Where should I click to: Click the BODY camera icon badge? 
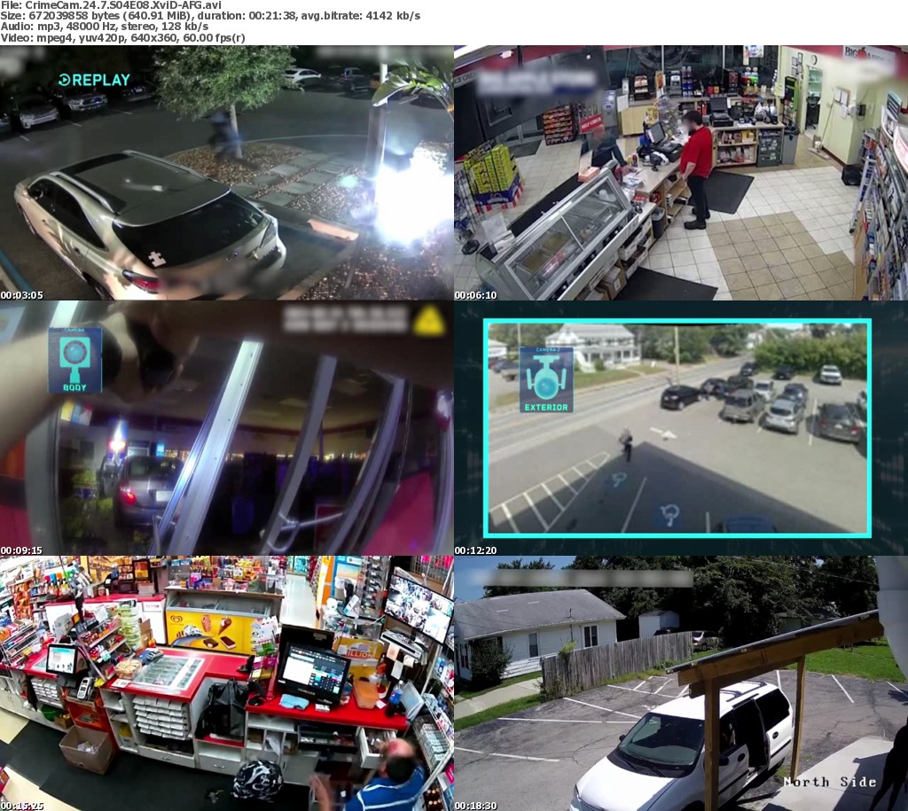[74, 360]
